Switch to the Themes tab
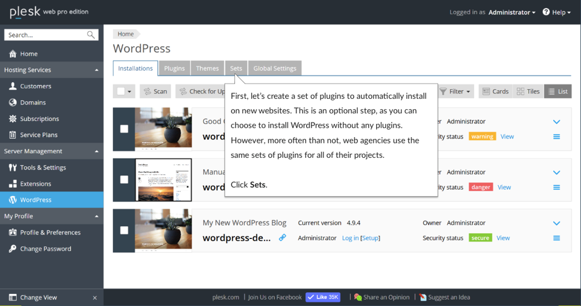The image size is (581, 306). point(207,68)
